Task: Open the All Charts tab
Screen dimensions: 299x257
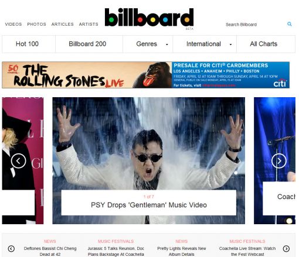Action: [263, 44]
